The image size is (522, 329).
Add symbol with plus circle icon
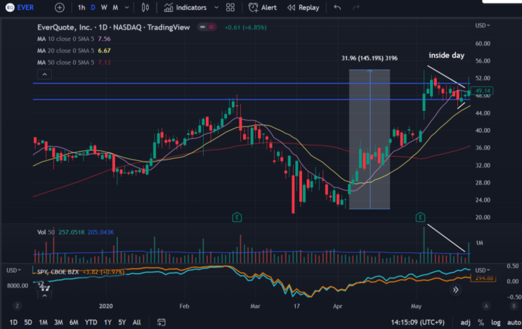point(60,7)
